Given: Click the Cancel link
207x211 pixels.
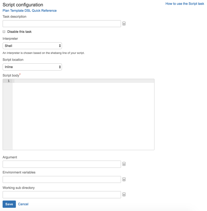Looking at the screenshot, I should pos(23,204).
